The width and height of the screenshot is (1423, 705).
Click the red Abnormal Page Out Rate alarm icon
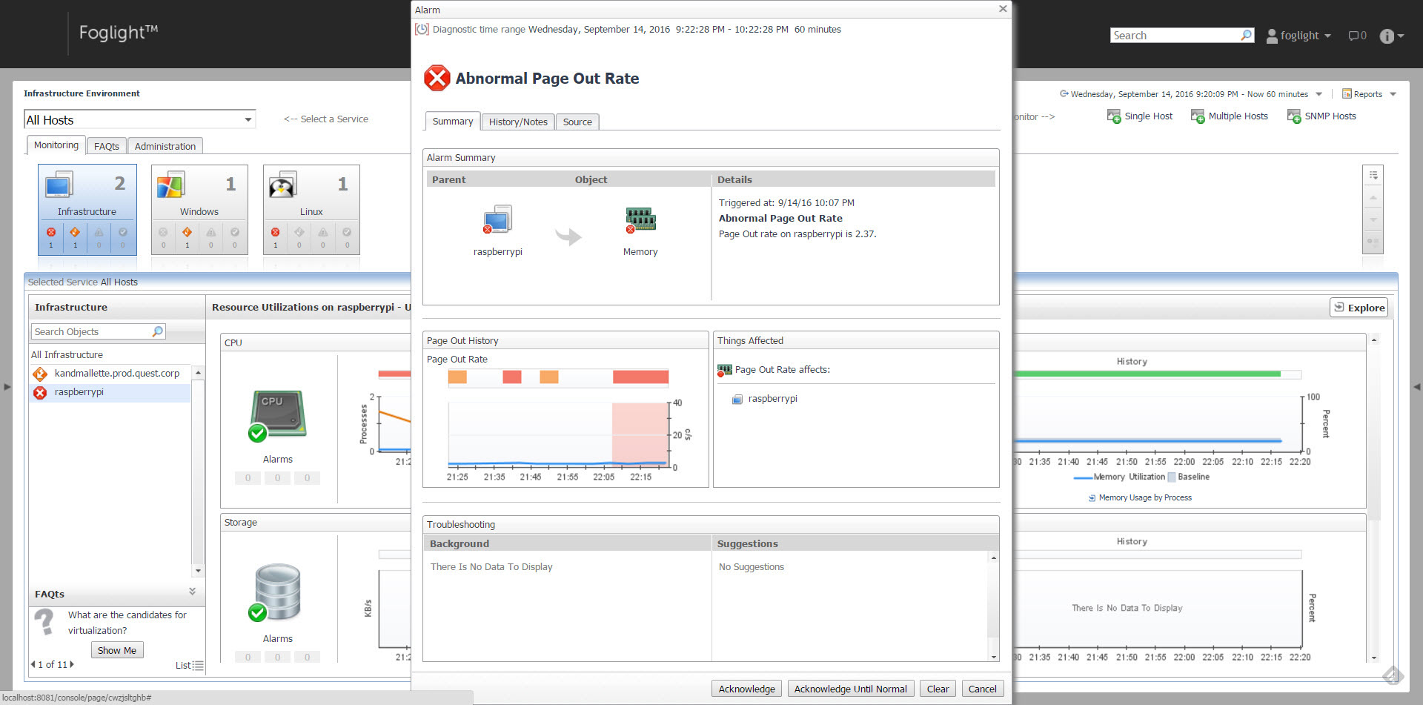[x=437, y=78]
